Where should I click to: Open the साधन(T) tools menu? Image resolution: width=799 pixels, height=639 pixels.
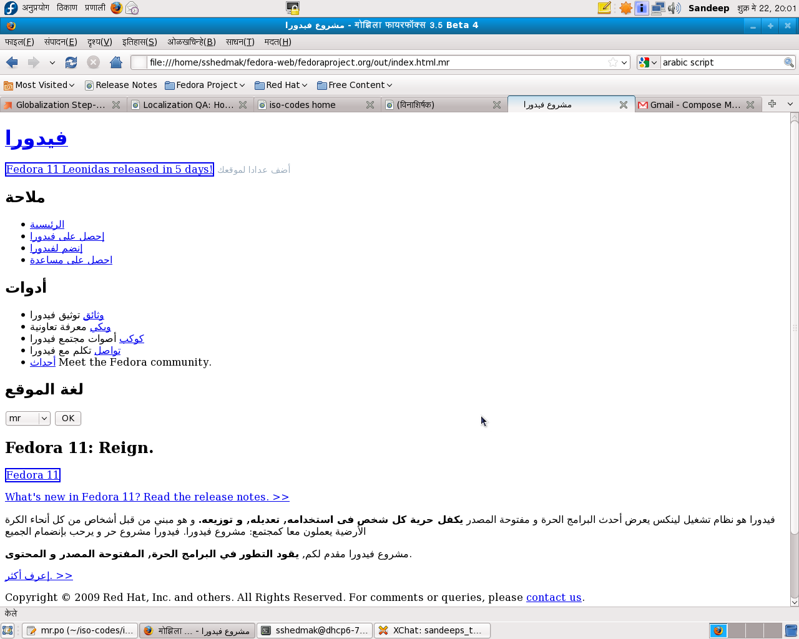pyautogui.click(x=240, y=42)
